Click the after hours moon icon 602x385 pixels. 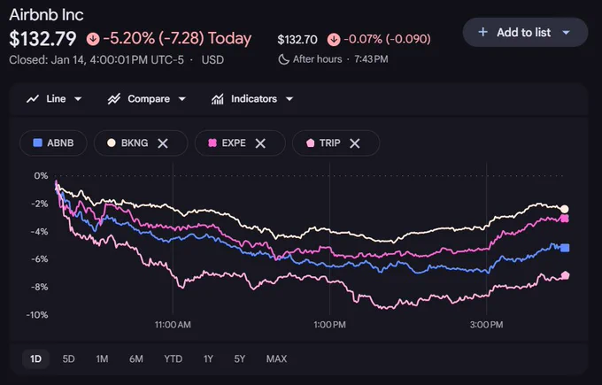pyautogui.click(x=283, y=59)
